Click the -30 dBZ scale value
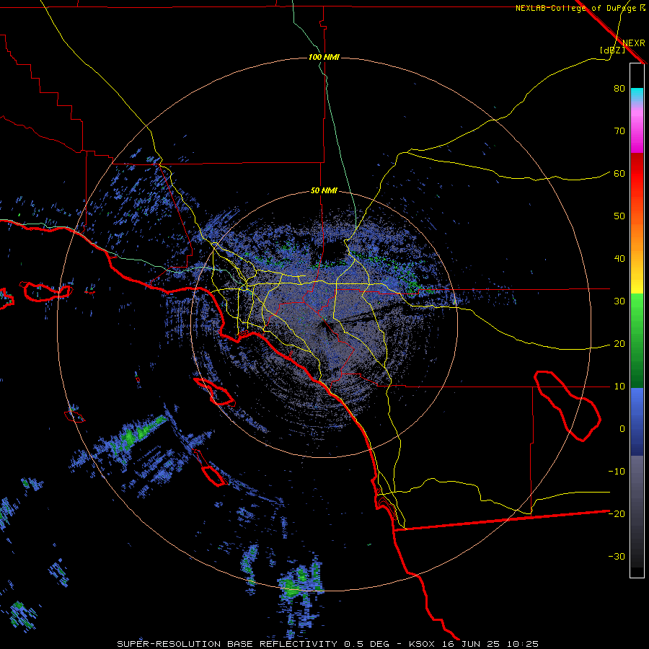Image resolution: width=649 pixels, height=649 pixels. [x=617, y=556]
